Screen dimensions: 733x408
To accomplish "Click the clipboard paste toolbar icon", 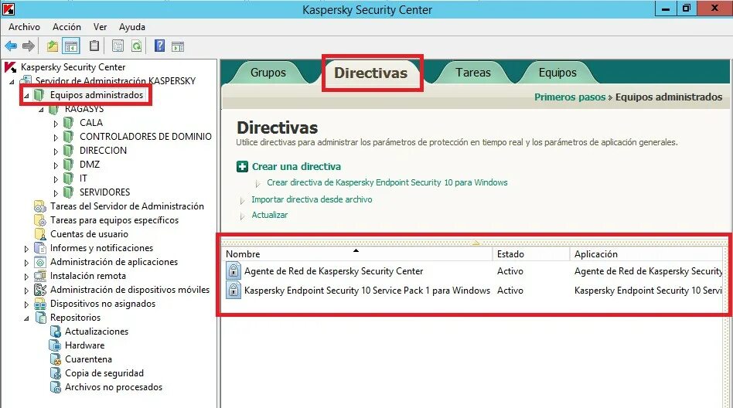I will 94,46.
